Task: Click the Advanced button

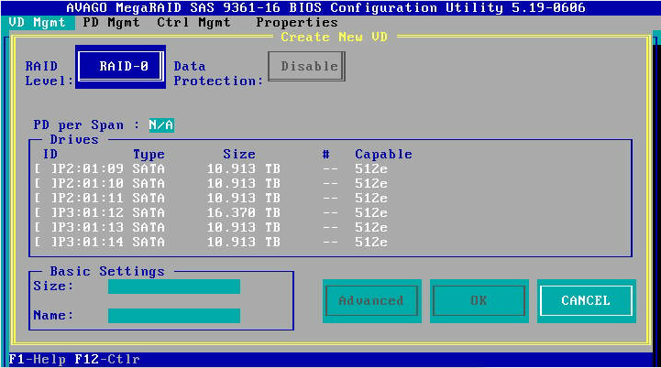Action: [372, 300]
